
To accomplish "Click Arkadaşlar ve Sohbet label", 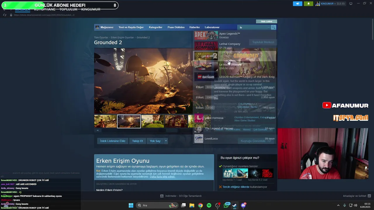I will click(x=355, y=196).
